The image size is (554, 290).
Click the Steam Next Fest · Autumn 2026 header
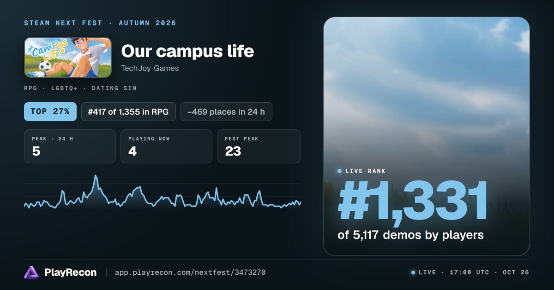100,23
